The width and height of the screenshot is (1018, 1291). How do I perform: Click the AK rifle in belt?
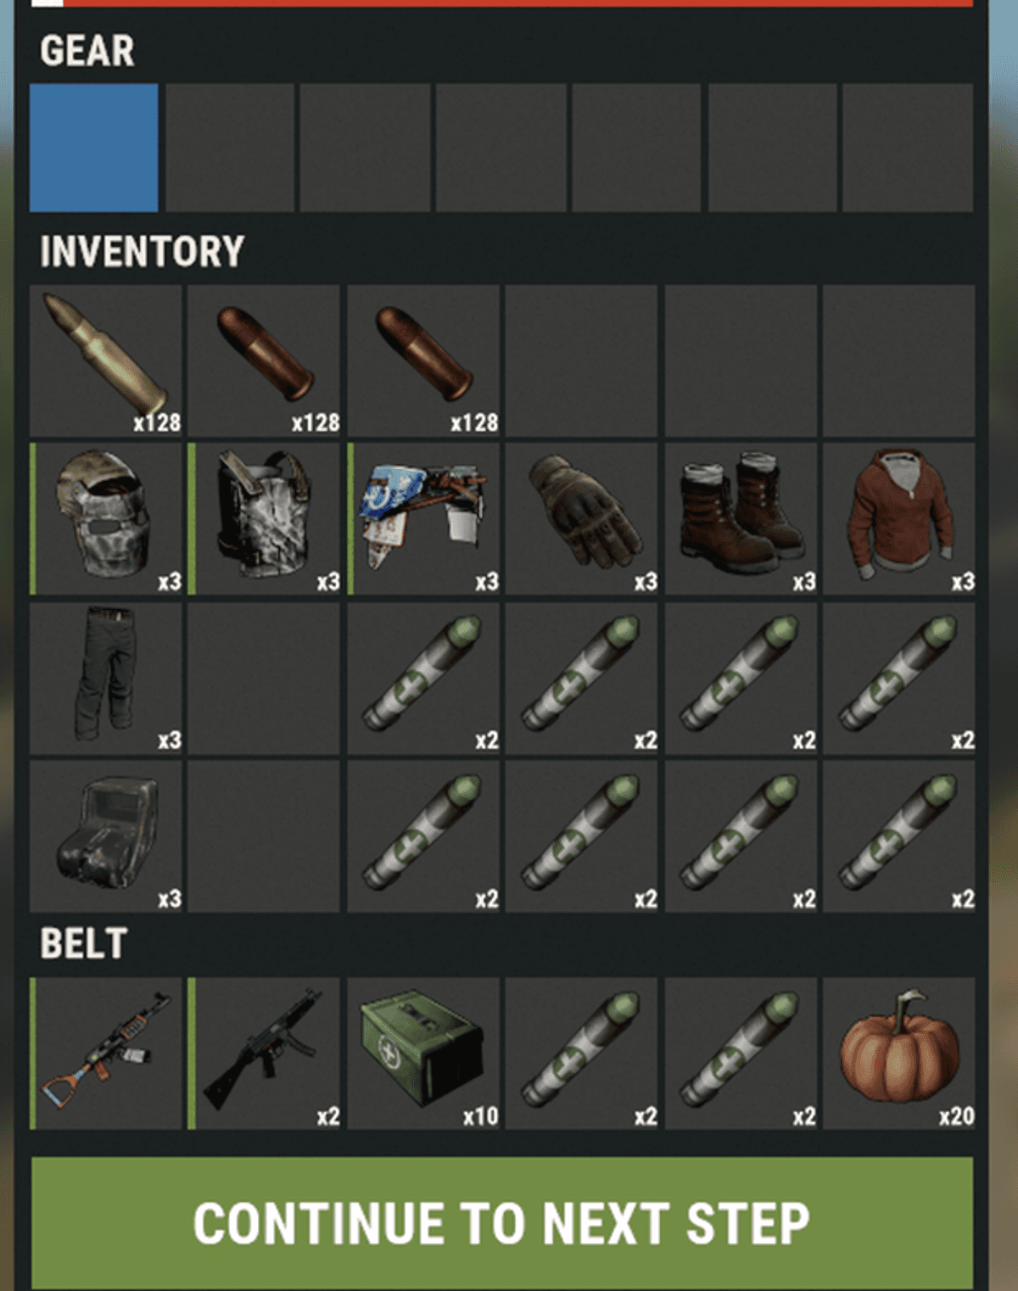coord(106,1053)
